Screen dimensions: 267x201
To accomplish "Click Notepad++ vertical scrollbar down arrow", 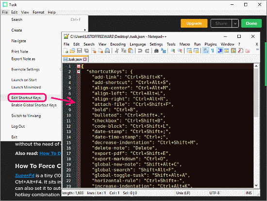I will (256, 185).
